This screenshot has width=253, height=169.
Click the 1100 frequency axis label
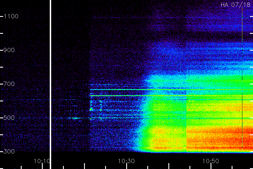pyautogui.click(x=11, y=16)
